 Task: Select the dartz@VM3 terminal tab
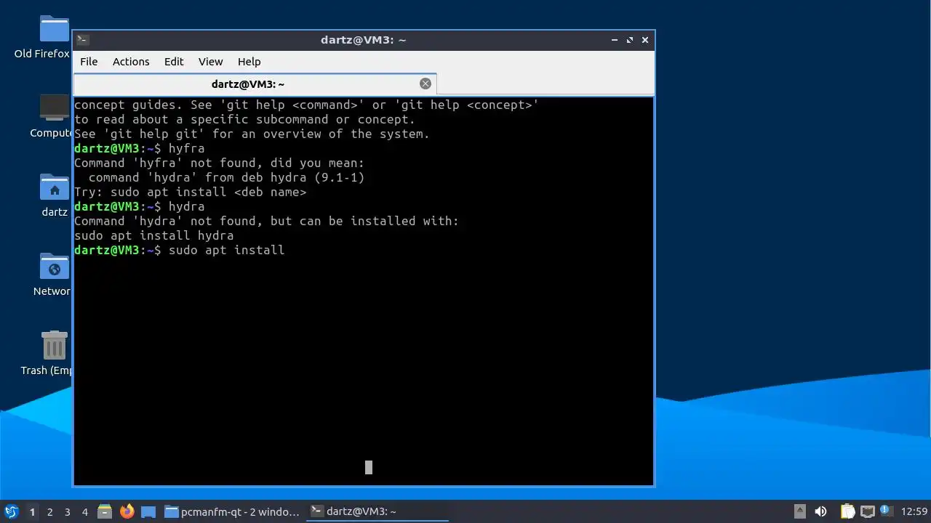(x=255, y=84)
